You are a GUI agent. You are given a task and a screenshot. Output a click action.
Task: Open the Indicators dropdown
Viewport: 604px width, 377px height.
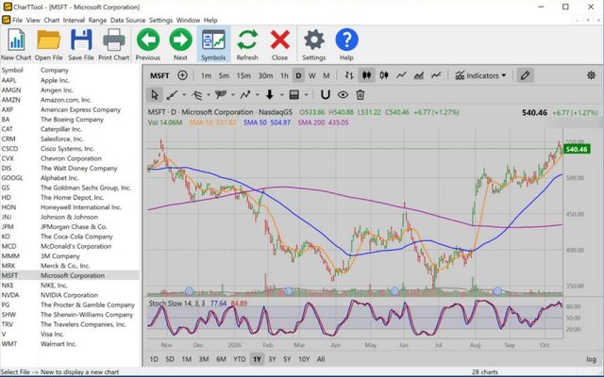tap(480, 75)
